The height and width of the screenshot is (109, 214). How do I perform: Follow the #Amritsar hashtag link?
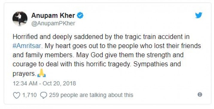click(x=27, y=46)
